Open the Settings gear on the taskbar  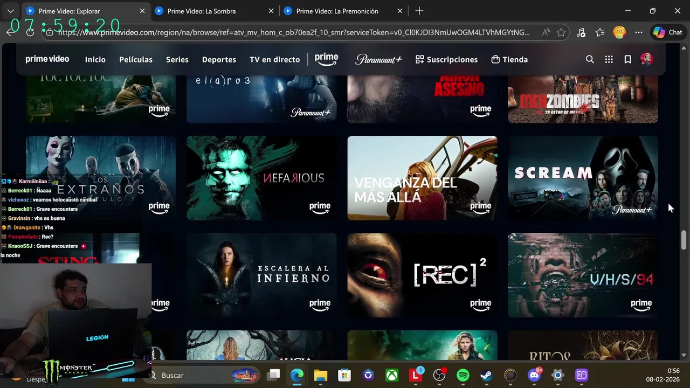(558, 375)
